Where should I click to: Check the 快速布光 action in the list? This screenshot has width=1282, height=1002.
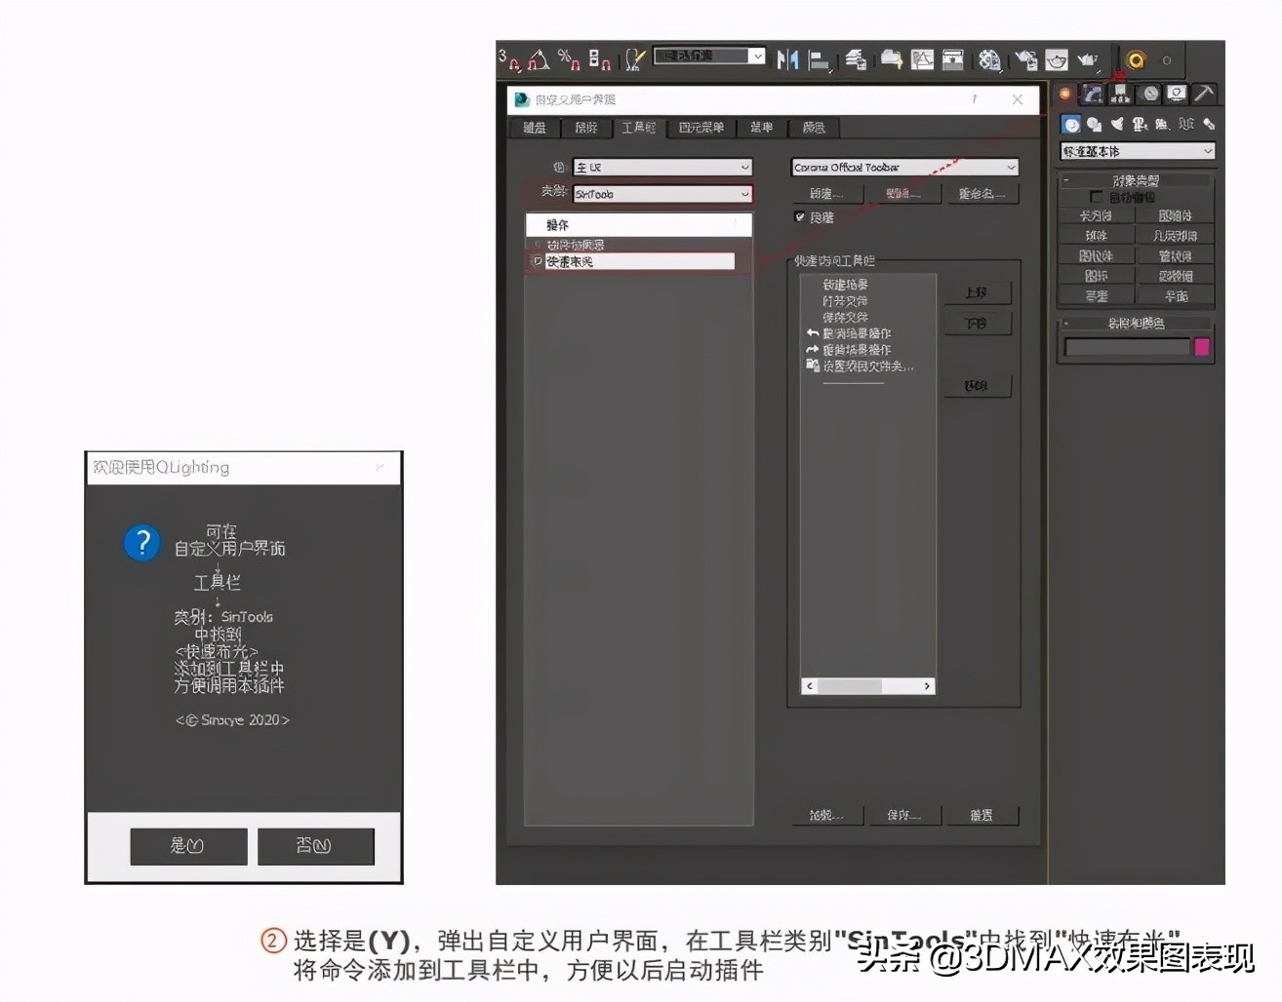(x=538, y=260)
